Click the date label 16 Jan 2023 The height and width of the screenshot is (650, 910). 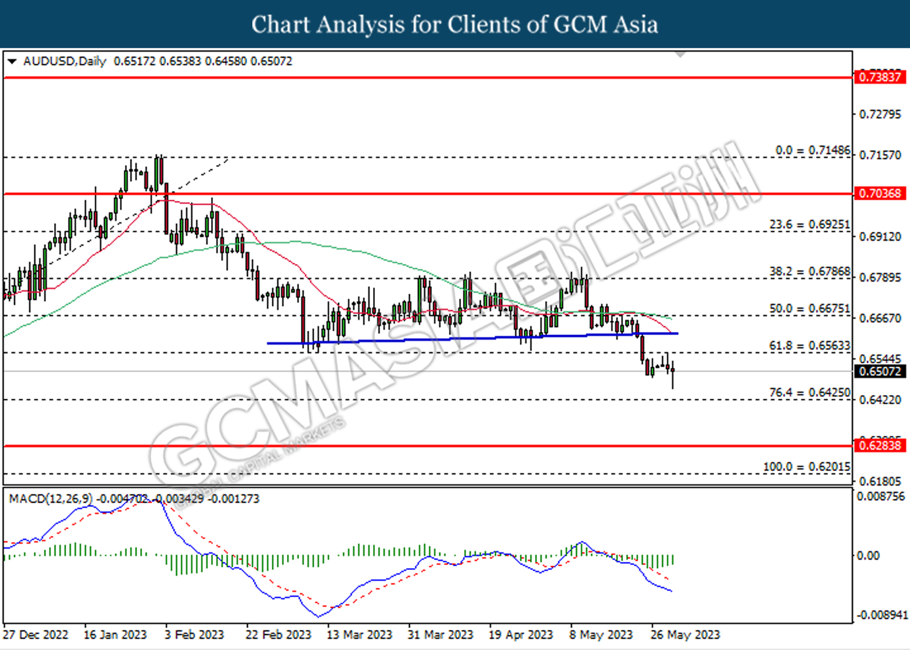pos(115,635)
